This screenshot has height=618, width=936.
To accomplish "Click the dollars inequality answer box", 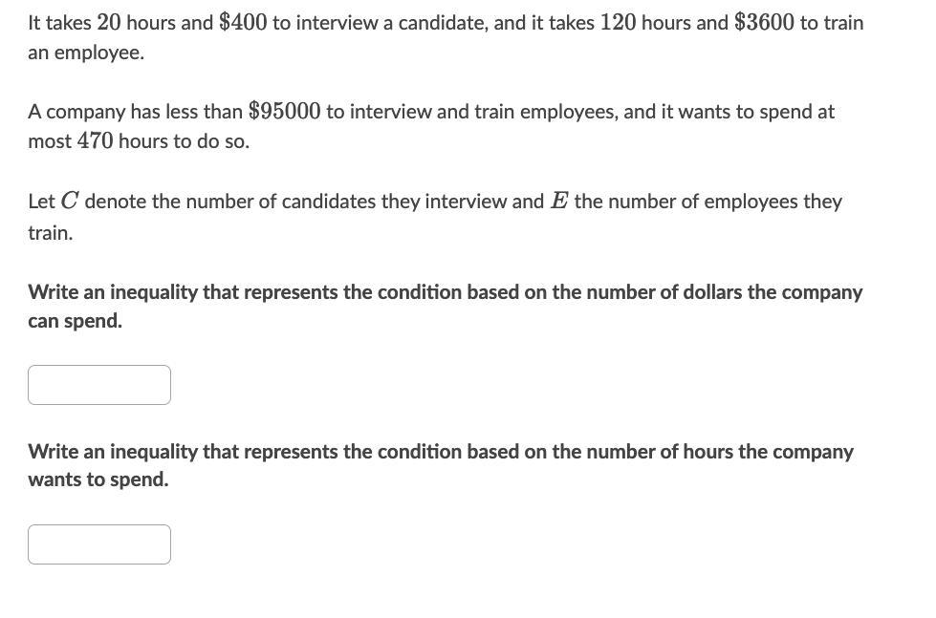I will pos(99,385).
